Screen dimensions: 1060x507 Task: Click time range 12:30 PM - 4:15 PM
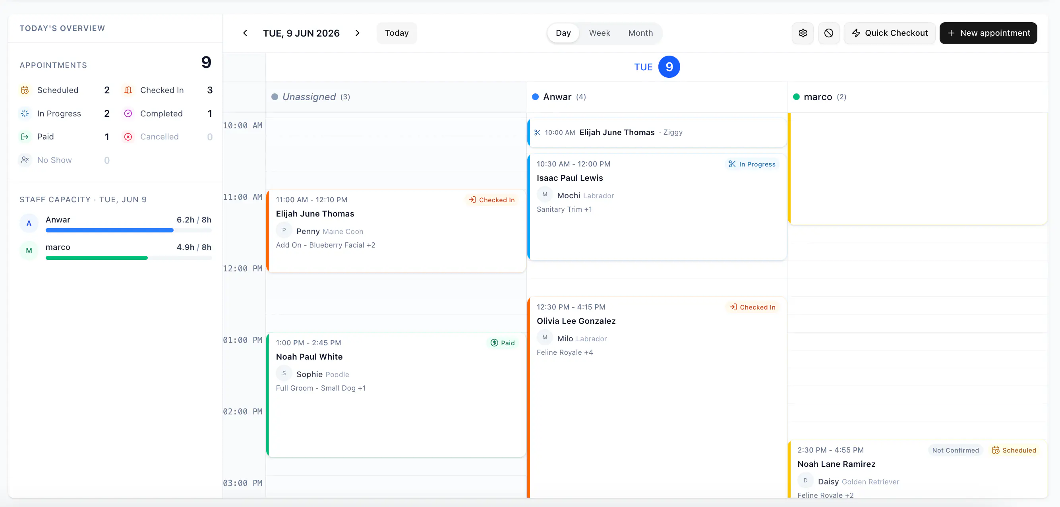coord(571,308)
